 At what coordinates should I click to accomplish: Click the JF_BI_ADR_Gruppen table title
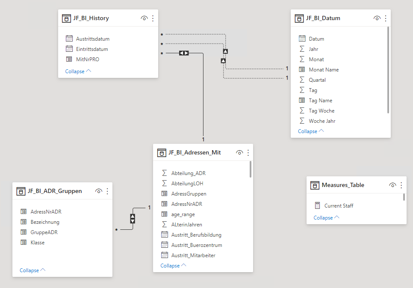tap(55, 191)
